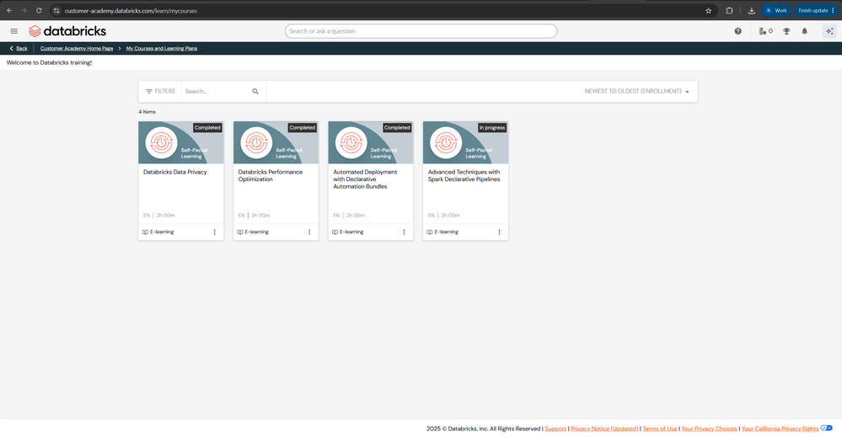Open options menu for Databricks Performance Optimization
Viewport: 842px width, 437px height.
tap(309, 232)
